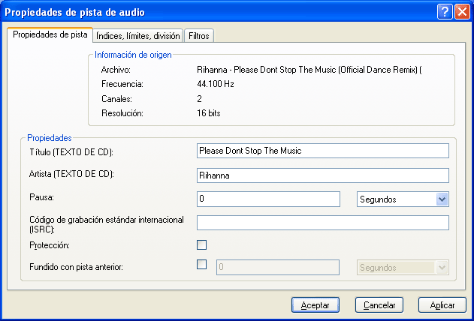474x321 pixels.
Task: Click the Cancelar button
Action: [379, 305]
